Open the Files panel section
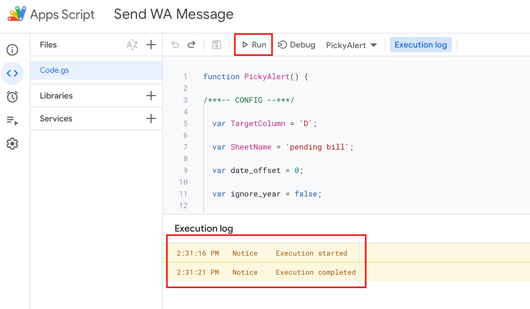The width and height of the screenshot is (530, 309). click(x=48, y=45)
